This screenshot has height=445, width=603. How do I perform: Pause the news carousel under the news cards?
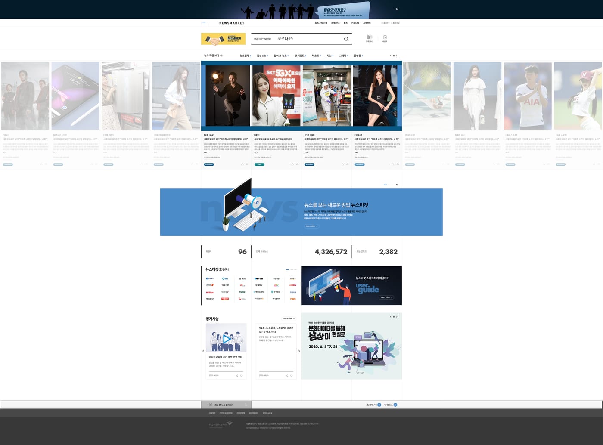[x=397, y=185]
